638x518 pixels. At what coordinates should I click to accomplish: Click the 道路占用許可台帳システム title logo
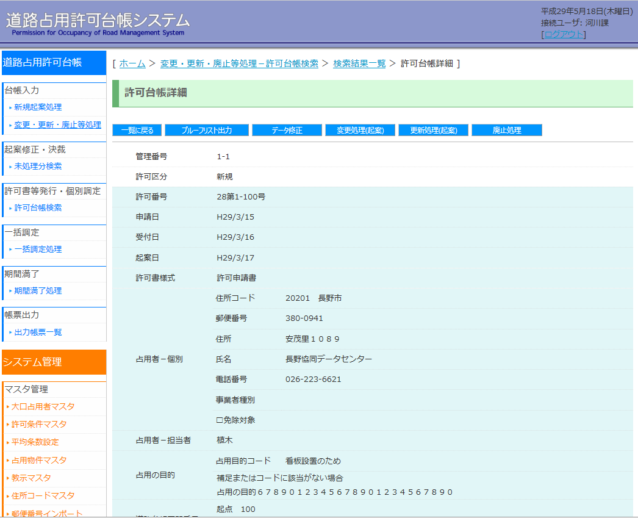tap(98, 24)
